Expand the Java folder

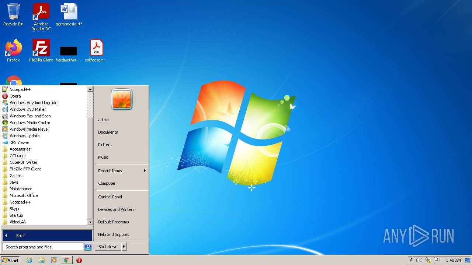click(44, 182)
